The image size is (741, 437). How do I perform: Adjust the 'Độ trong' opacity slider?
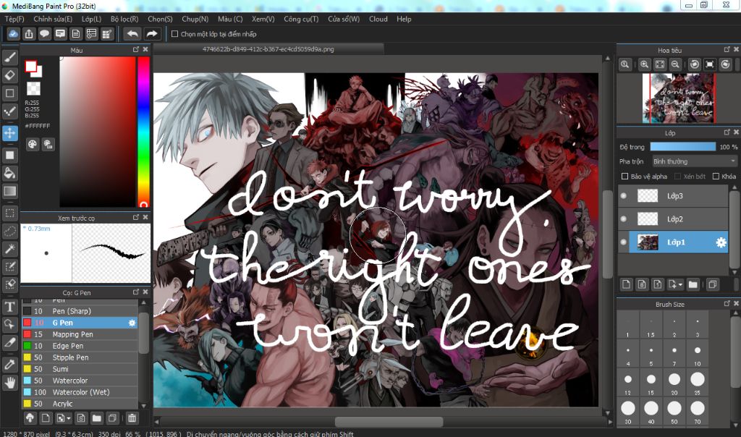tap(683, 147)
